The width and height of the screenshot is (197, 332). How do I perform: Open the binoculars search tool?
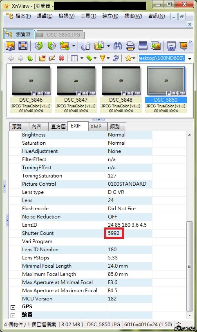(118, 46)
